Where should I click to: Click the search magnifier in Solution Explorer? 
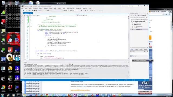click(x=147, y=18)
